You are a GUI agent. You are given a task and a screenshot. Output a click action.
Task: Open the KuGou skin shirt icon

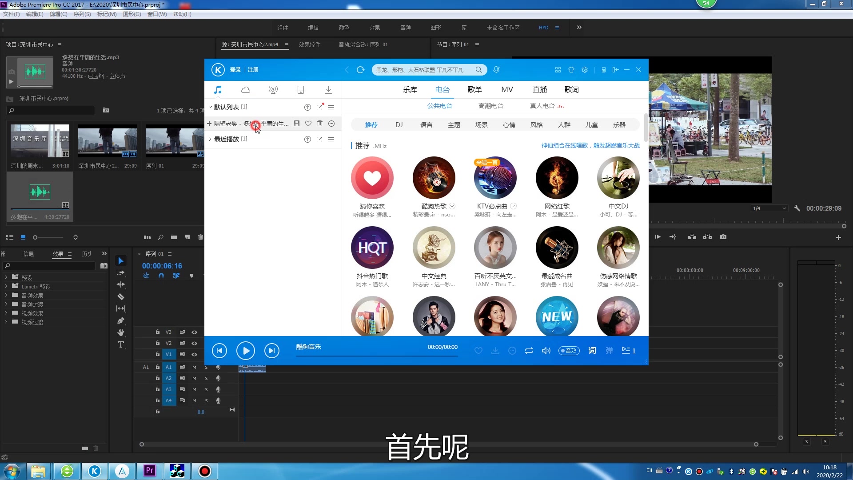click(x=571, y=70)
